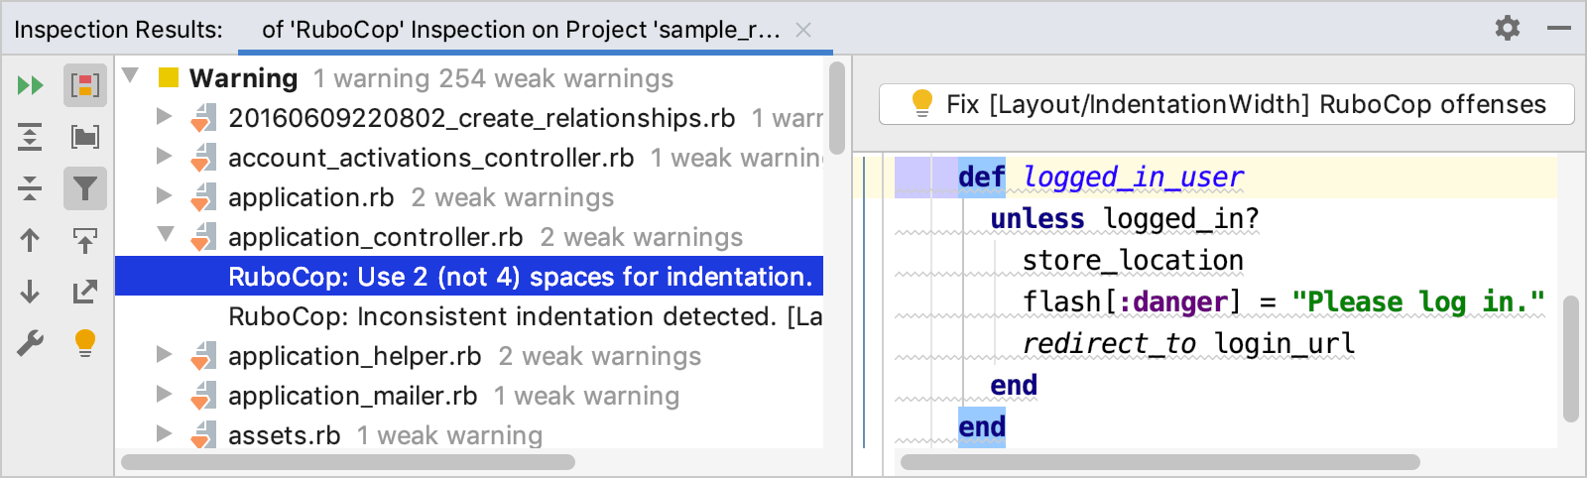Select the 'RuboCop' Inspection results tab
Screen dimensions: 1587x478
(x=522, y=30)
